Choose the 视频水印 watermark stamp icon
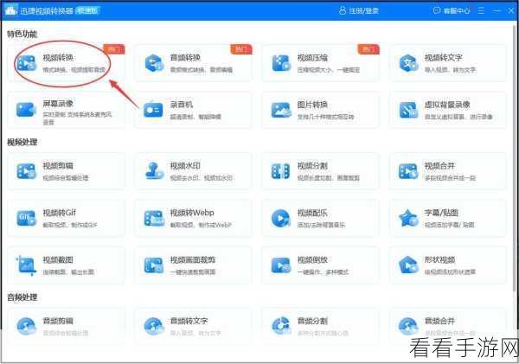 click(x=154, y=170)
